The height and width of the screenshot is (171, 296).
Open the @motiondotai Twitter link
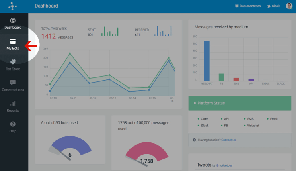click(224, 165)
